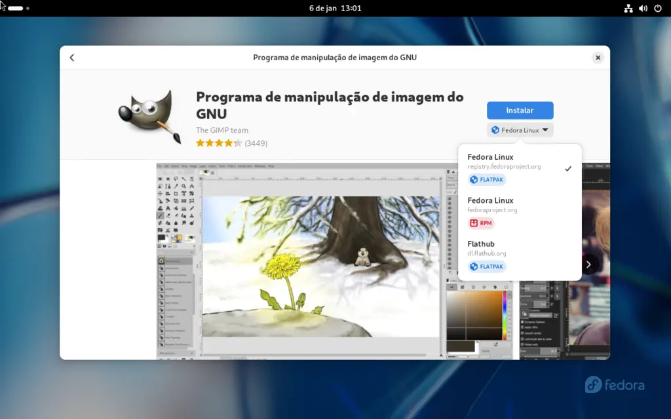671x419 pixels.
Task: Click the FLATPAK badge under registry.fedoraproject.org
Action: click(487, 179)
